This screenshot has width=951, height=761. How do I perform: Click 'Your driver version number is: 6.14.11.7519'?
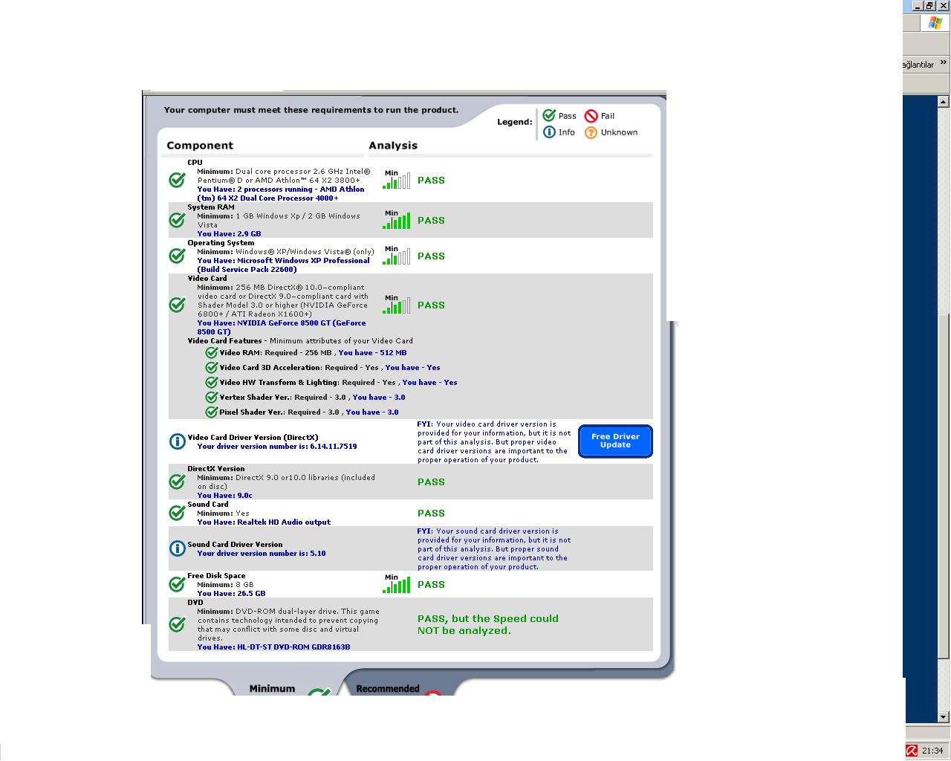tap(277, 446)
